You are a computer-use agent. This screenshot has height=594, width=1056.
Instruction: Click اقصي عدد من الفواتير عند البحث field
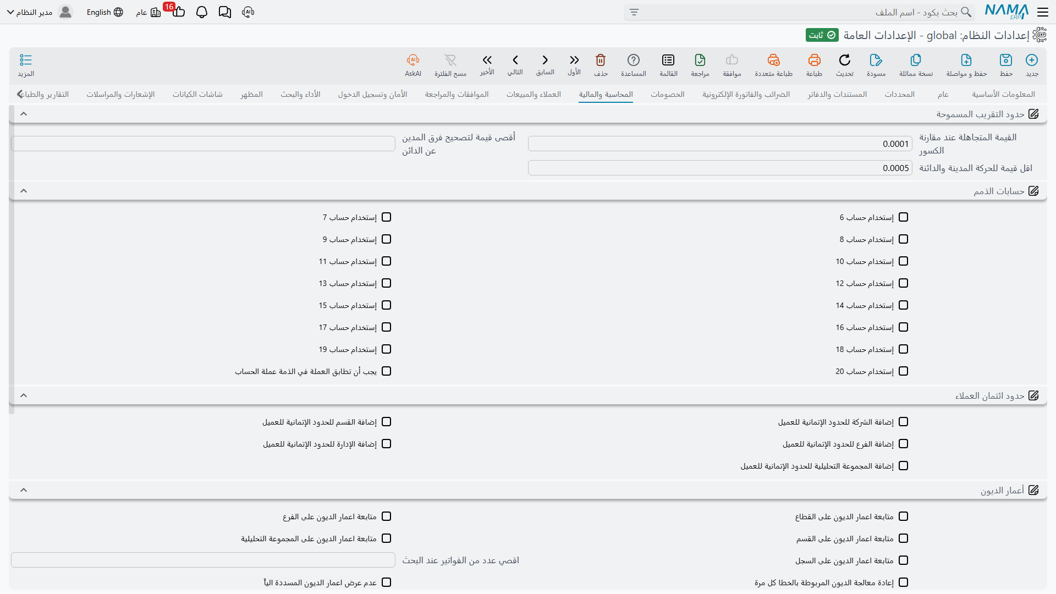[x=203, y=560]
